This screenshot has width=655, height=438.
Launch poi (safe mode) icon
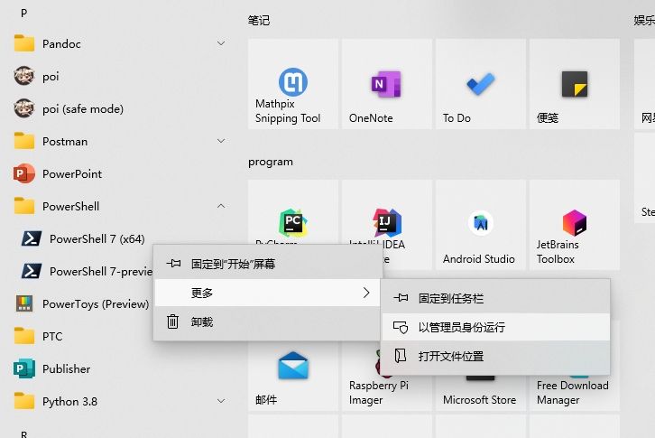coord(24,108)
